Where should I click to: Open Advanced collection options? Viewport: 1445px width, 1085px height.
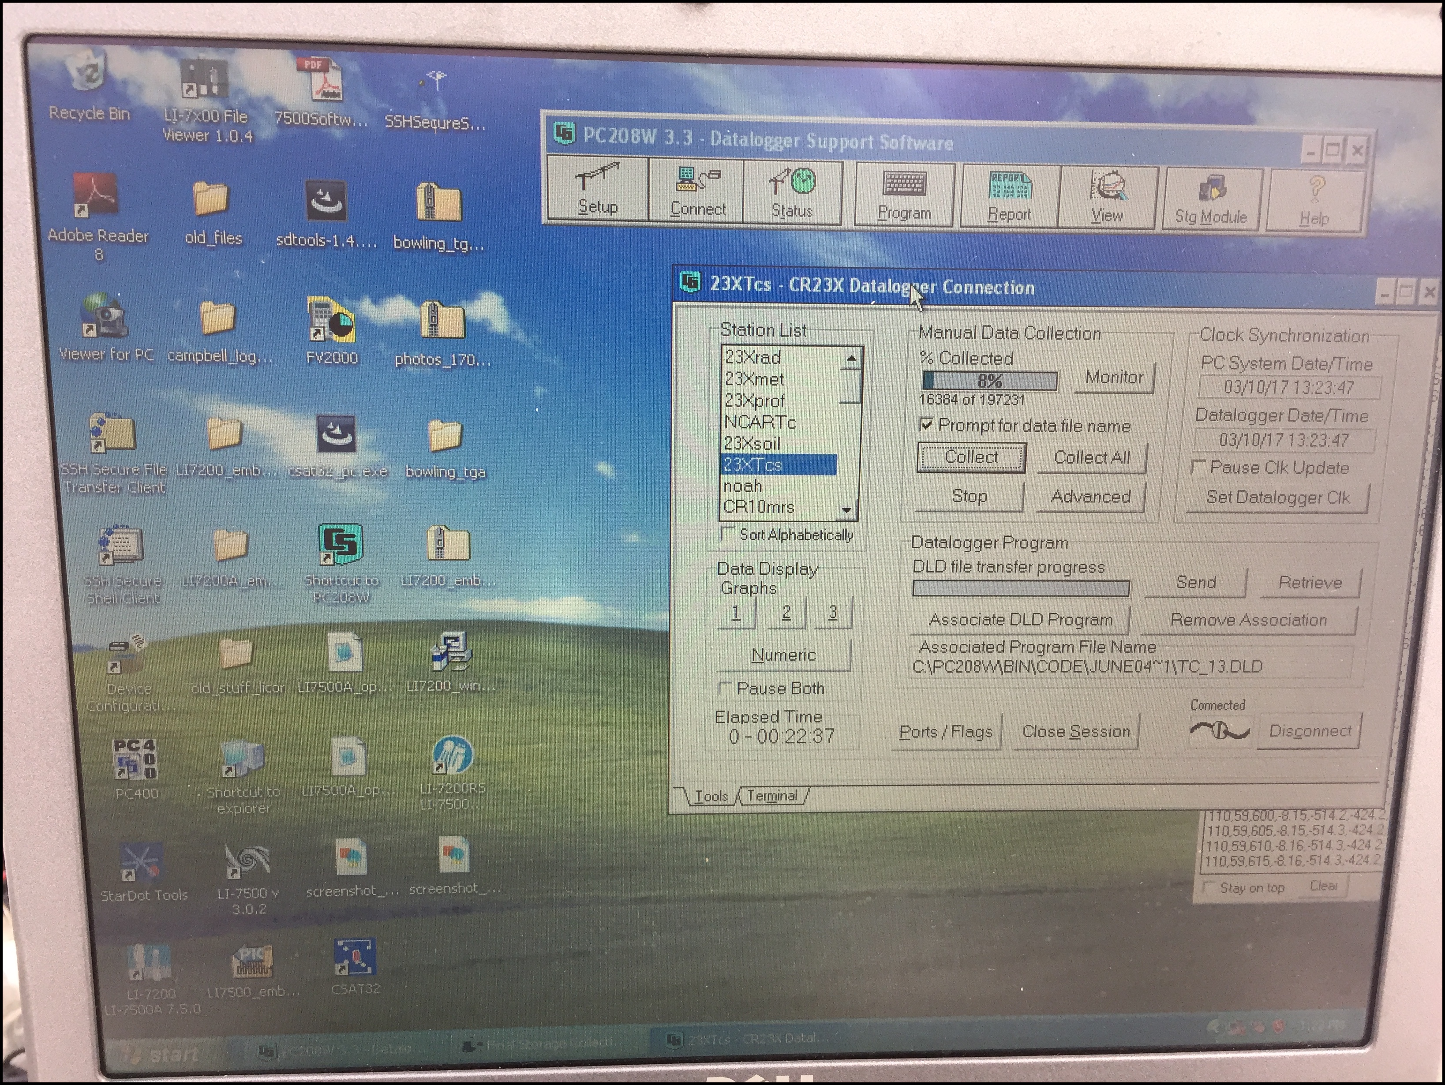point(1090,497)
